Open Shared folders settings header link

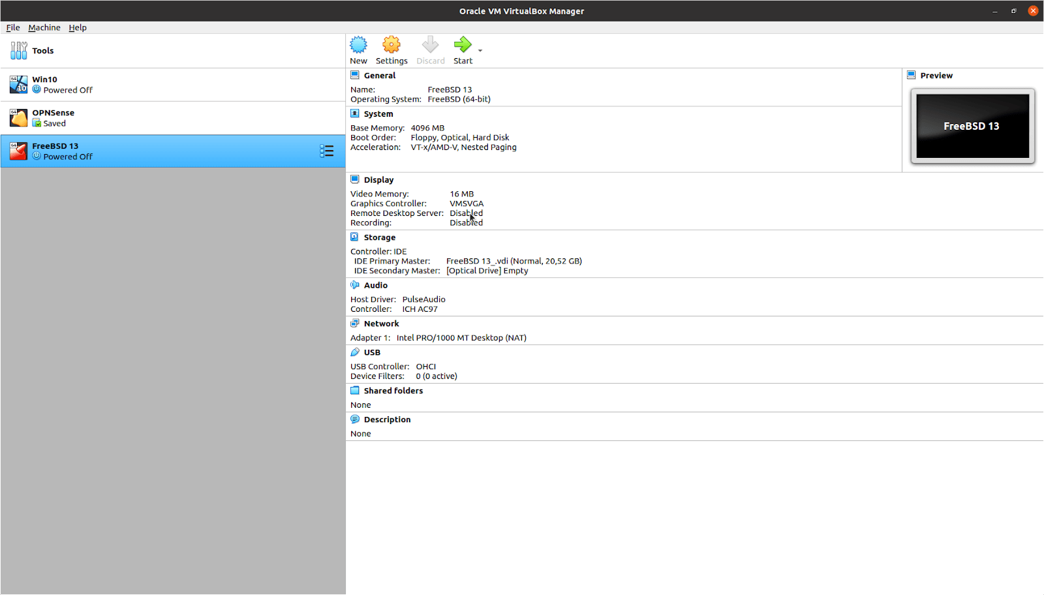pyautogui.click(x=393, y=391)
